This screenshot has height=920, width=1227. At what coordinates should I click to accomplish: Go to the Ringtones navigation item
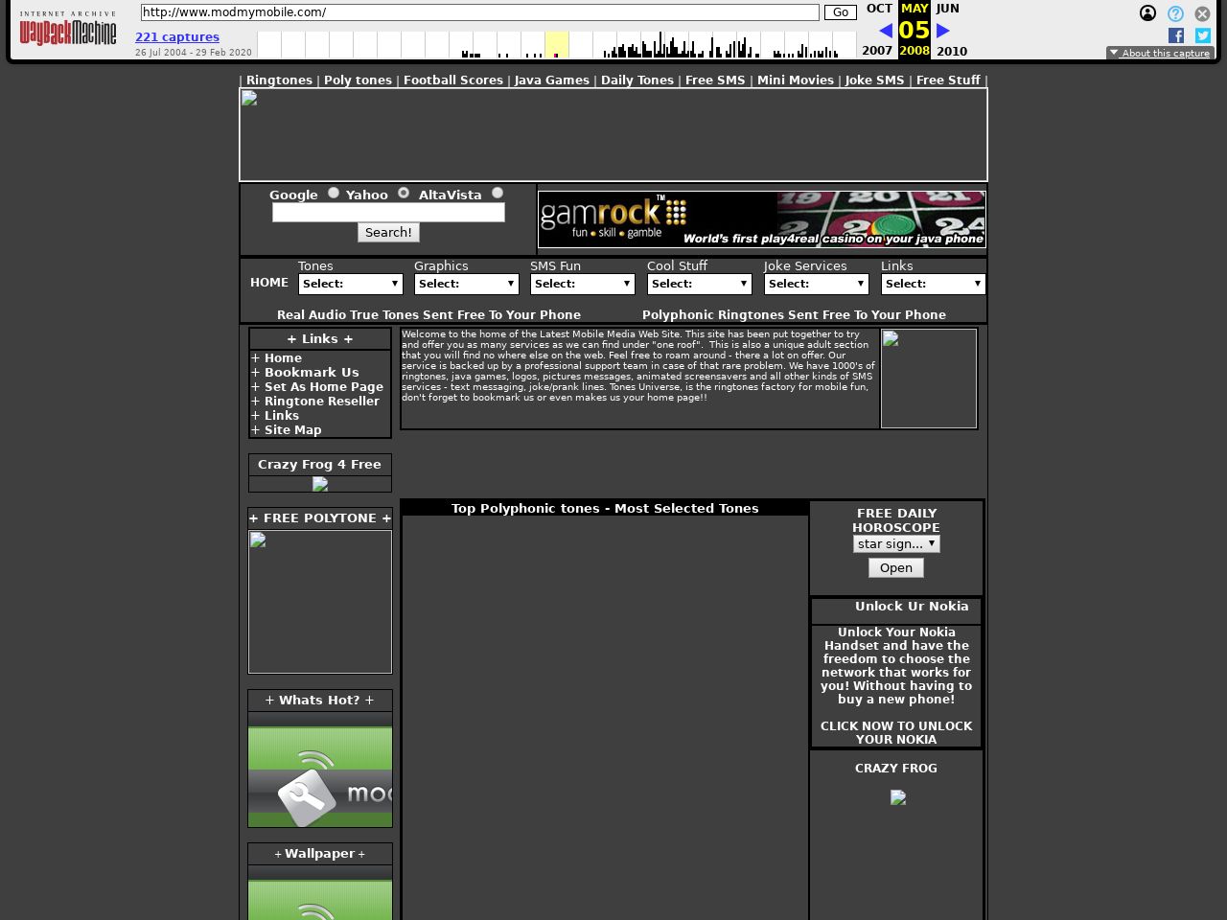[x=279, y=80]
